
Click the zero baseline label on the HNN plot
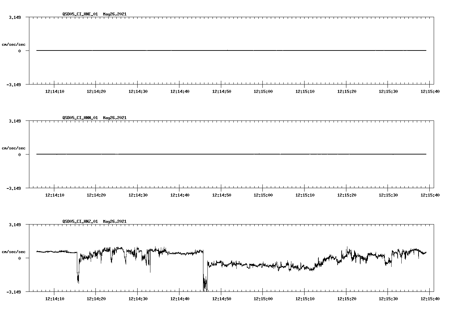click(x=20, y=154)
